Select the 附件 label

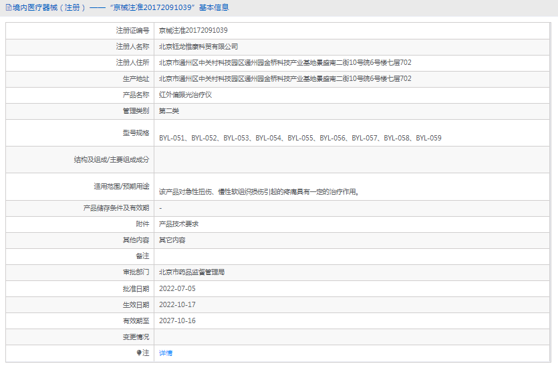click(142, 223)
